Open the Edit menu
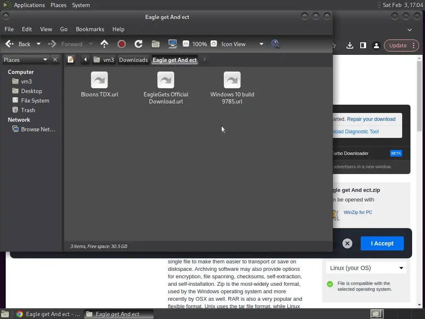This screenshot has width=425, height=319. [27, 29]
